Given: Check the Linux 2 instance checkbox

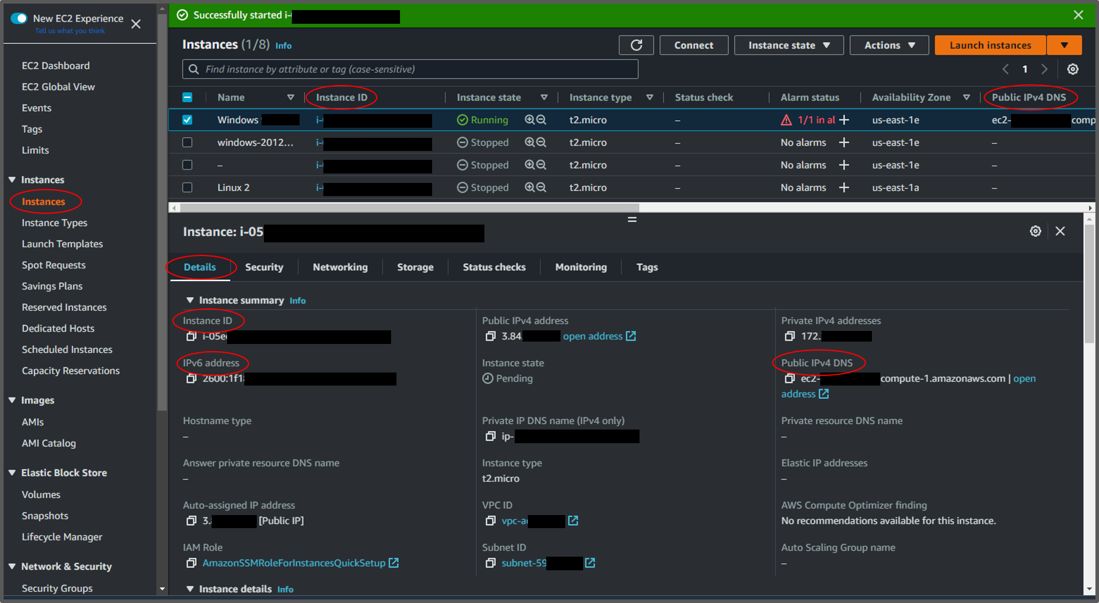Looking at the screenshot, I should [x=187, y=187].
